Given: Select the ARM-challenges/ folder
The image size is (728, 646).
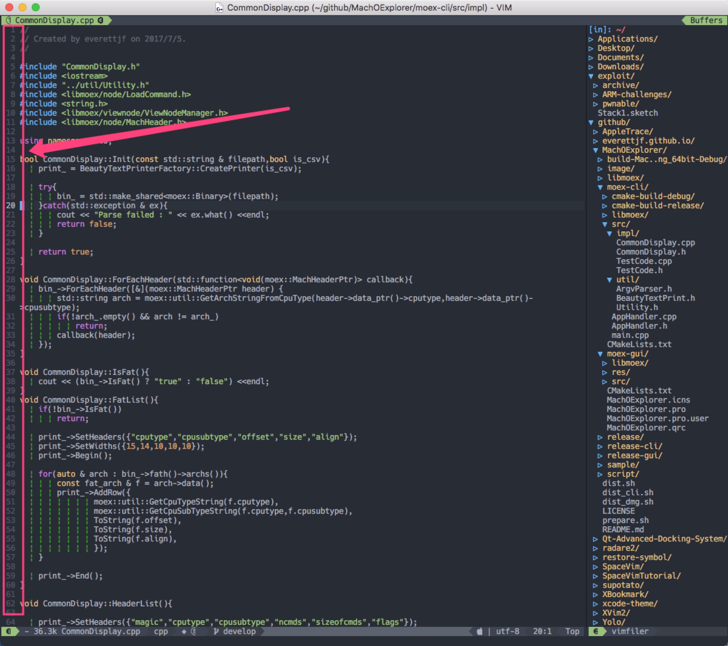Looking at the screenshot, I should pos(637,95).
